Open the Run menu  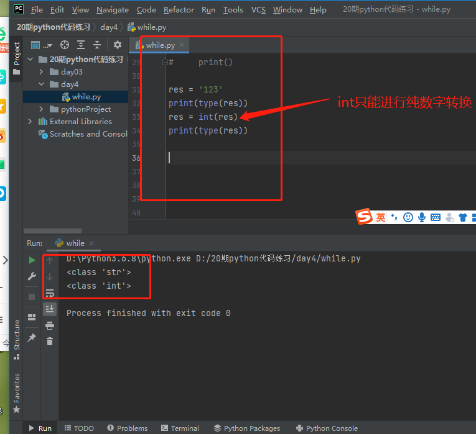pyautogui.click(x=208, y=10)
